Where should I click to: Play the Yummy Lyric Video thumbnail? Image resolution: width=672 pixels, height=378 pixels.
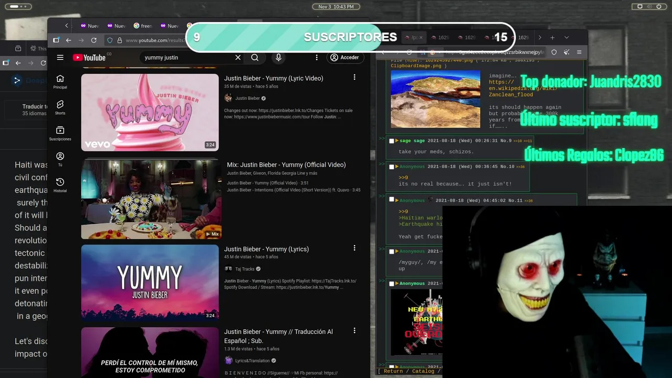tap(150, 112)
